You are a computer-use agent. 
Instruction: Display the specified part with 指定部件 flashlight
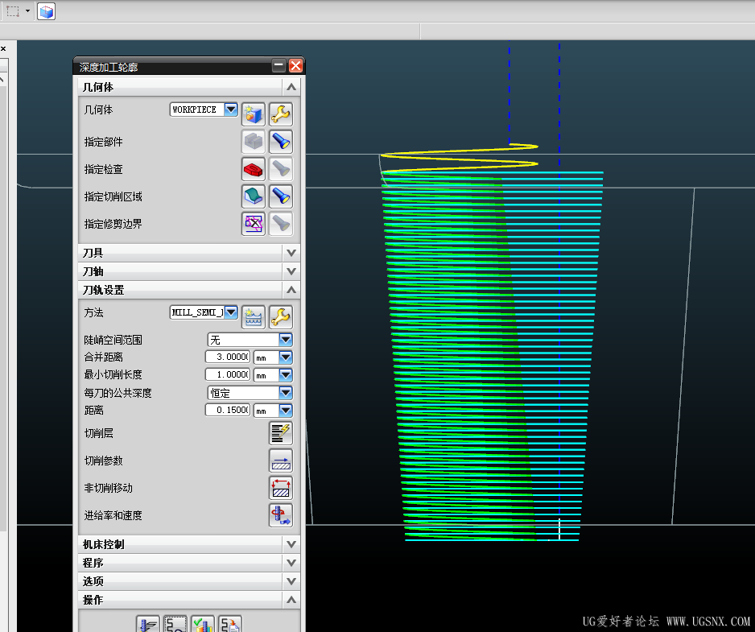(x=280, y=142)
